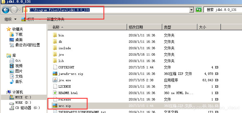Open recent pages dropdown beside Forward button
This screenshot has height=113, width=242.
point(20,10)
